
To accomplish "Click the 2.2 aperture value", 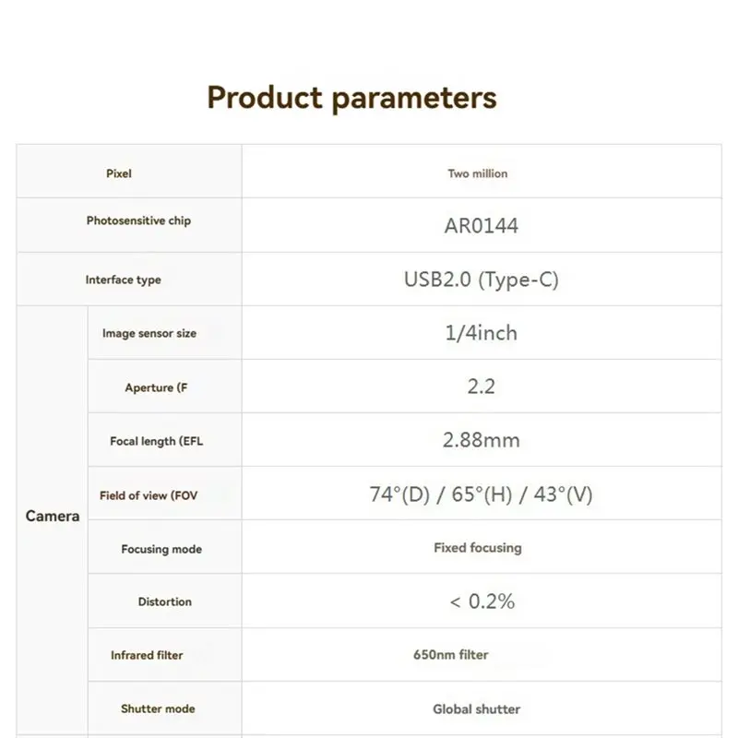I will [481, 387].
